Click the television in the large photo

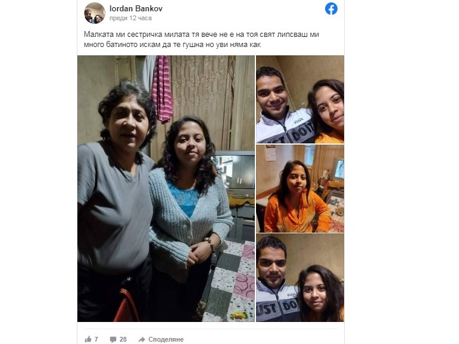[x=236, y=174]
